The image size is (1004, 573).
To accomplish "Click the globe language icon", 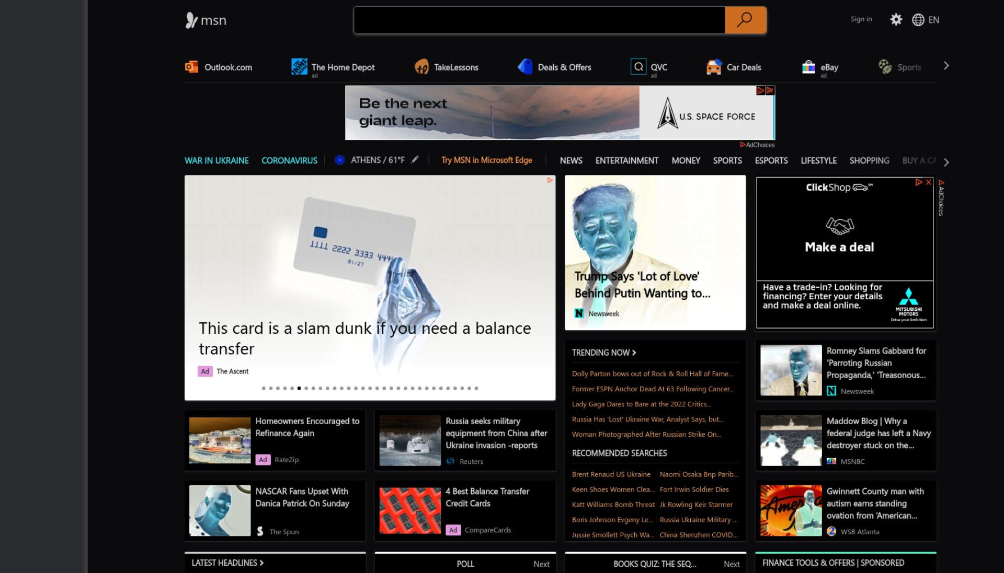I will (x=918, y=20).
